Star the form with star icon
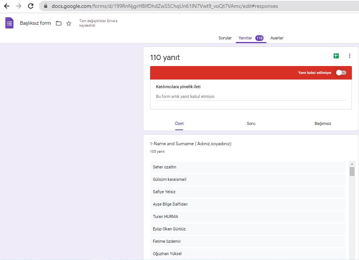 point(69,23)
